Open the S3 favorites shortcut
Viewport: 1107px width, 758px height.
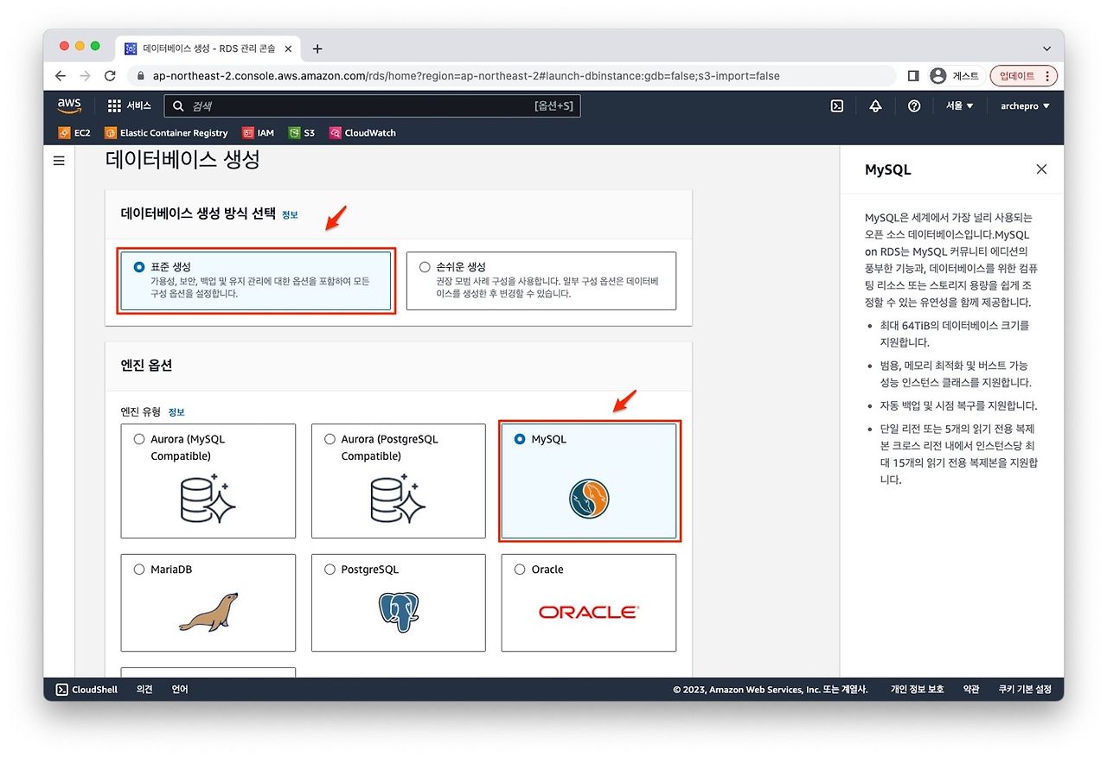click(x=302, y=133)
